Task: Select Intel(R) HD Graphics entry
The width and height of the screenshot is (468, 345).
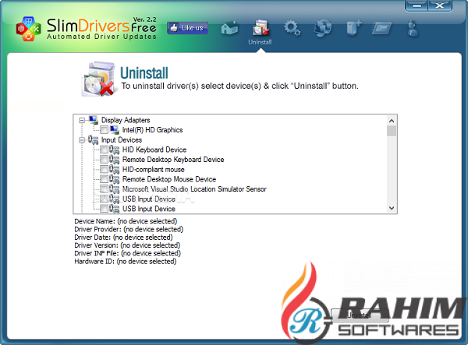Action: [153, 130]
